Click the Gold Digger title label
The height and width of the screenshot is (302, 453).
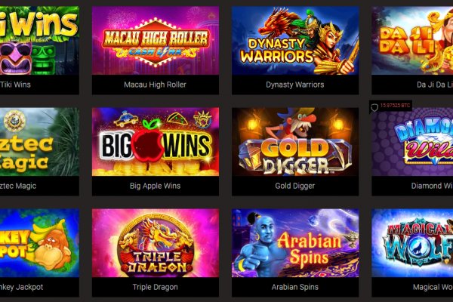click(295, 186)
